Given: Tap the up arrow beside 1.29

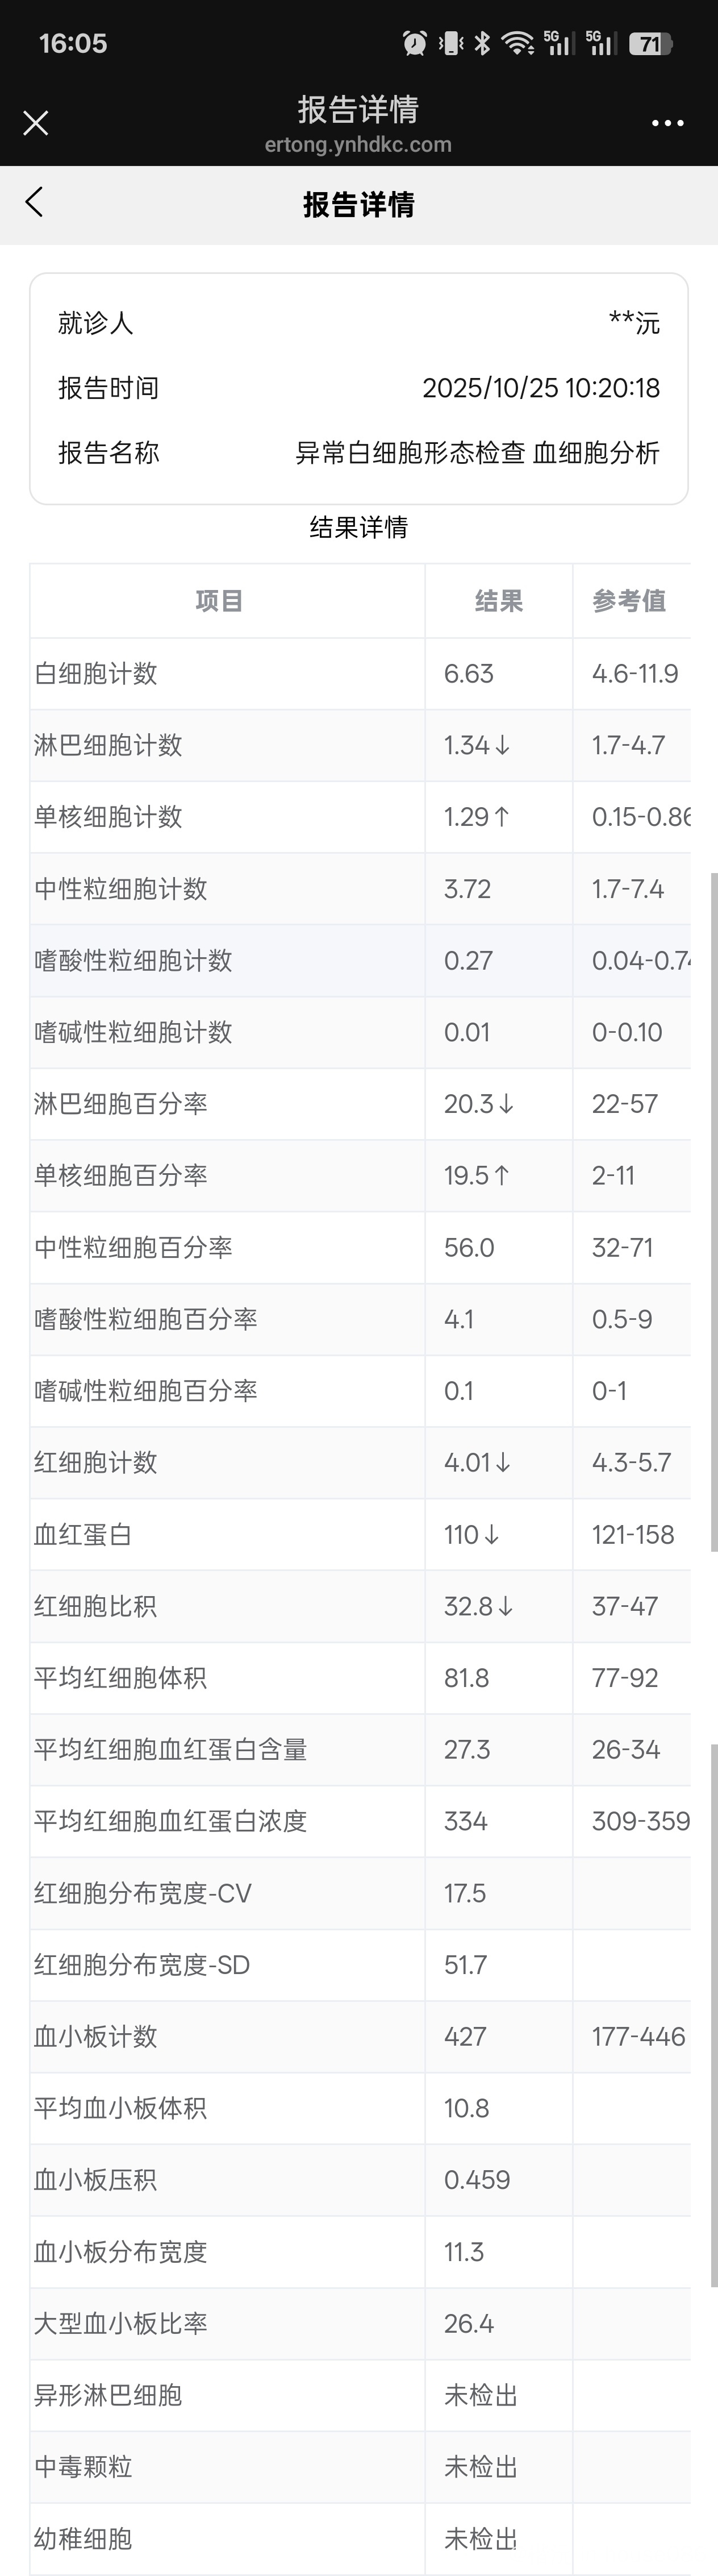Looking at the screenshot, I should click(x=502, y=817).
